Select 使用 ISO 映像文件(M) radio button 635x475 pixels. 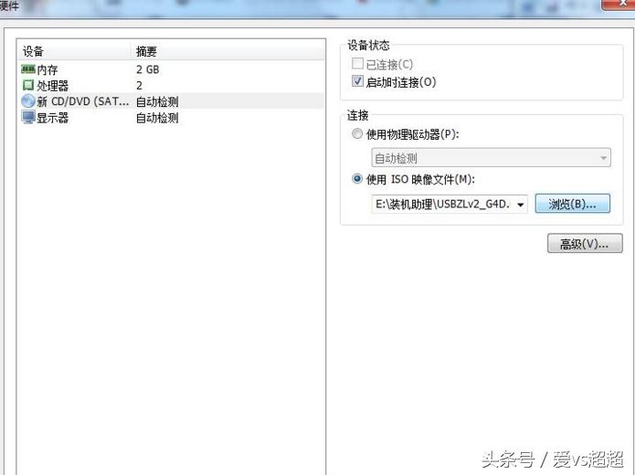point(356,178)
